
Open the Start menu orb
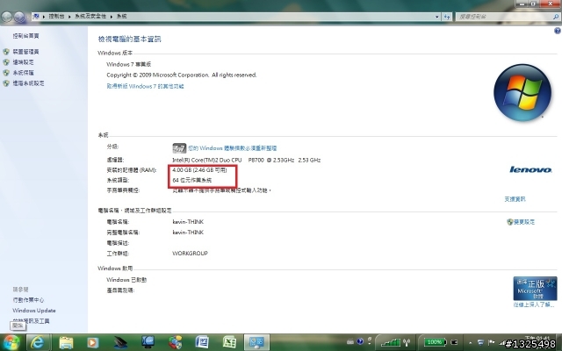[x=11, y=342]
